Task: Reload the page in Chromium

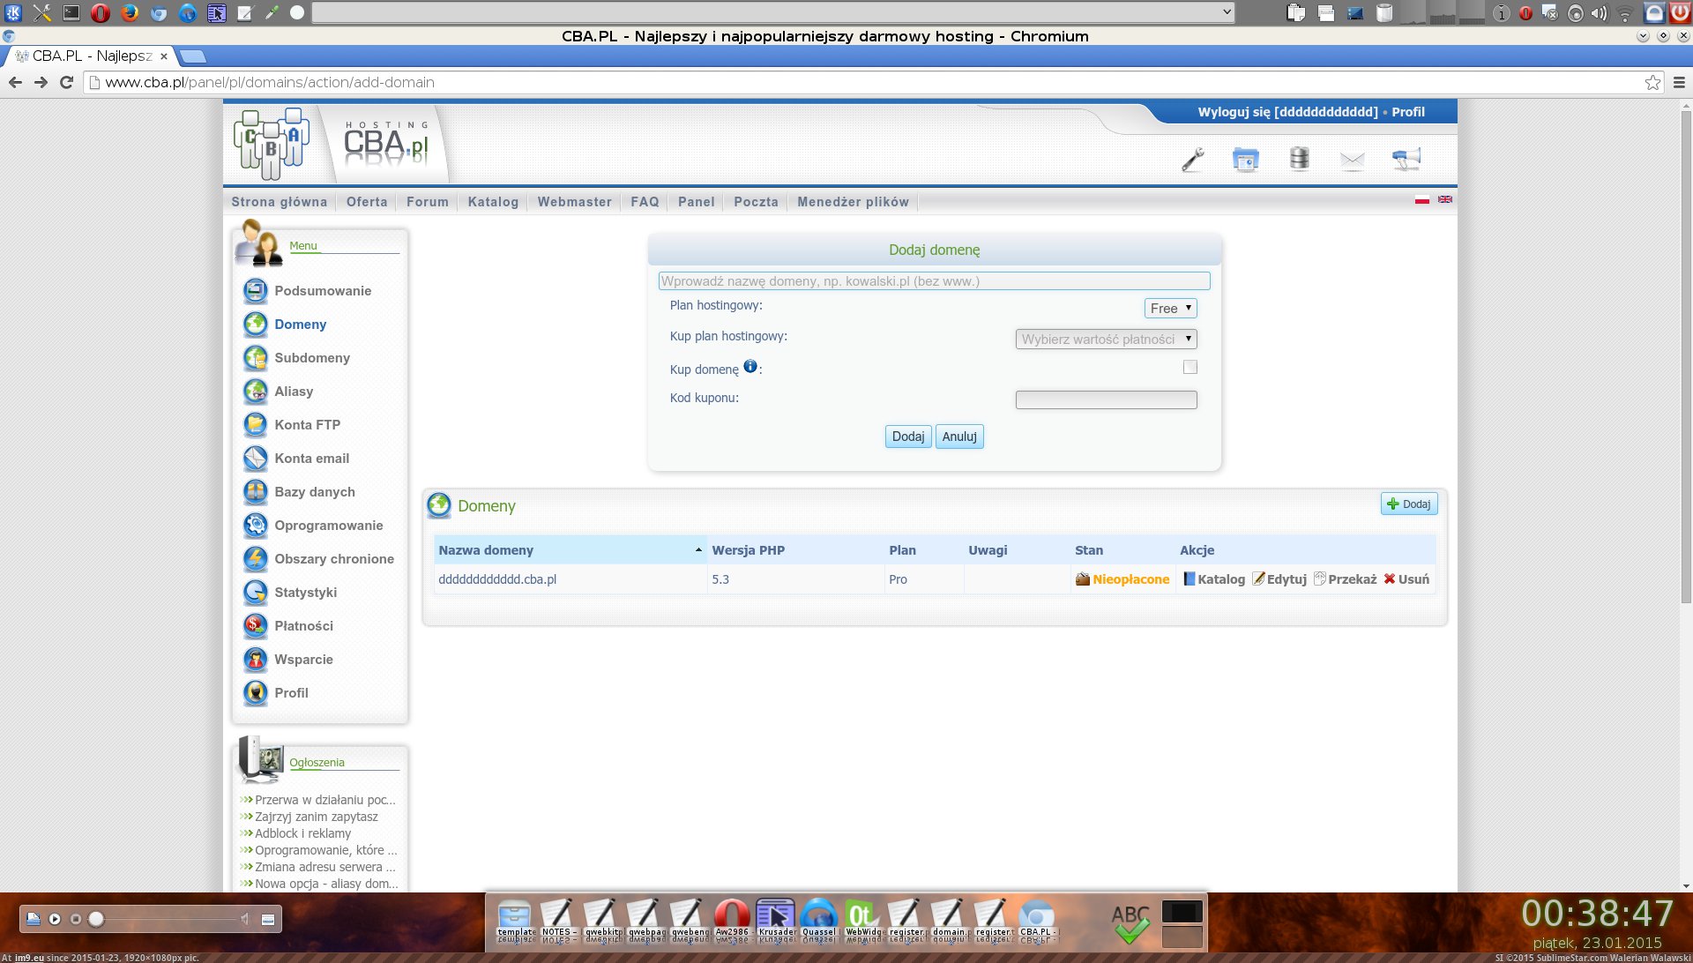Action: click(66, 82)
